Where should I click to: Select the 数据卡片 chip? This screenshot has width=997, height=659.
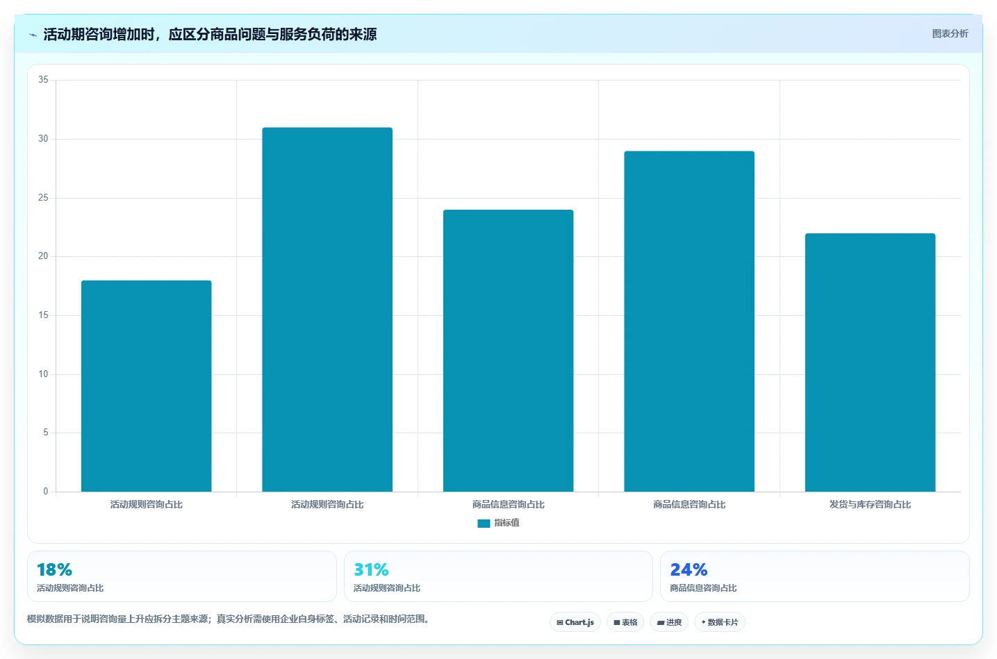point(720,622)
